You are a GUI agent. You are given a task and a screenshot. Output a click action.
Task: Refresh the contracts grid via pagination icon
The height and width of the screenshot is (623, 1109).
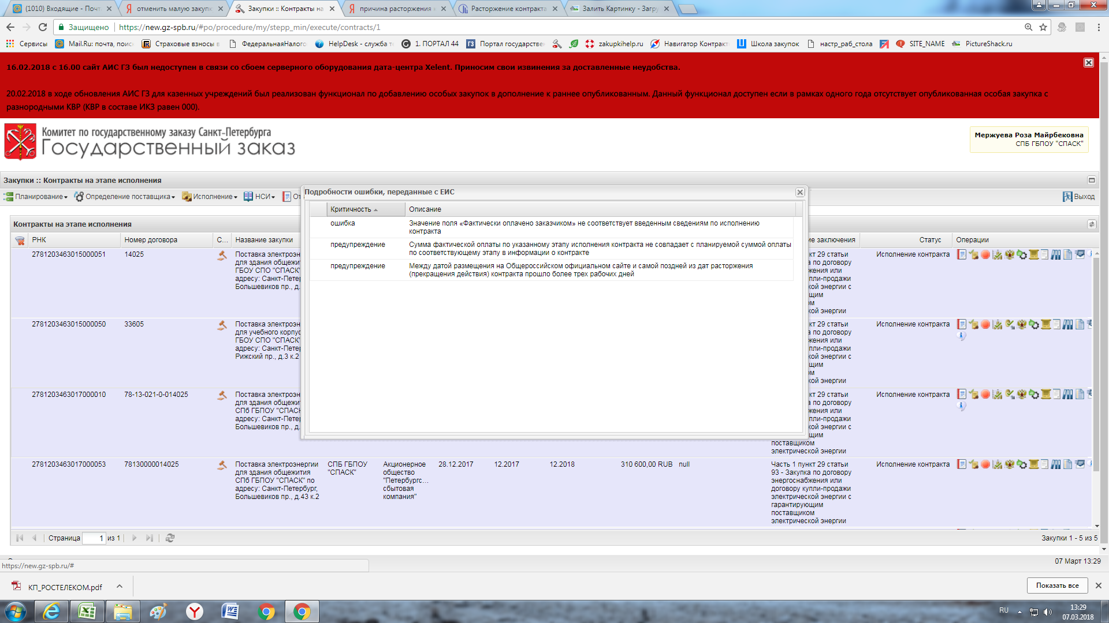(x=170, y=538)
